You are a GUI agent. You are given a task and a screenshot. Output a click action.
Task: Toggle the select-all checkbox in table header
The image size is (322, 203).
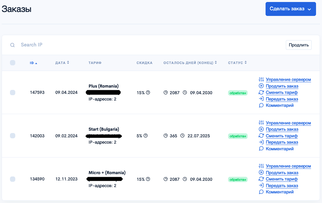(13, 63)
